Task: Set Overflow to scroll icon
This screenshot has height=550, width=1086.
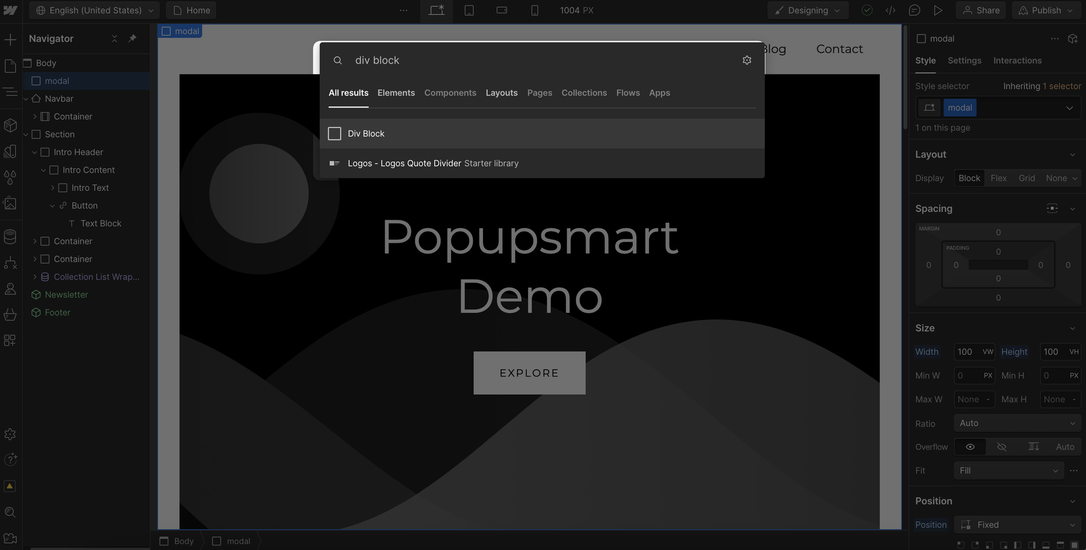Action: tap(1034, 447)
